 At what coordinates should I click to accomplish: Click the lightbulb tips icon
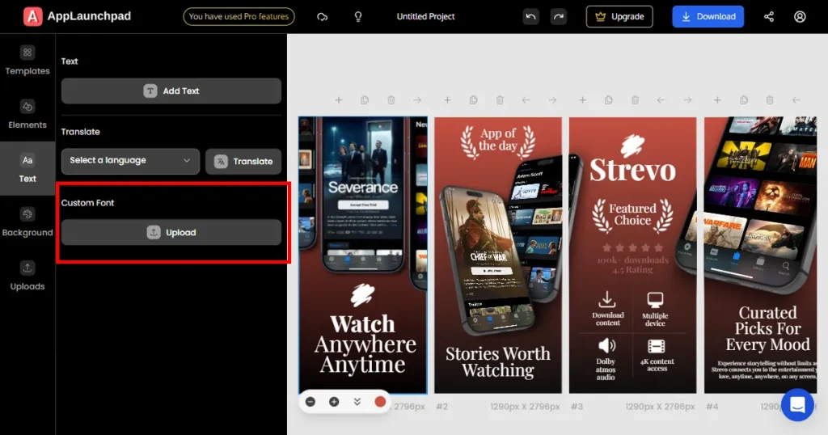[358, 16]
